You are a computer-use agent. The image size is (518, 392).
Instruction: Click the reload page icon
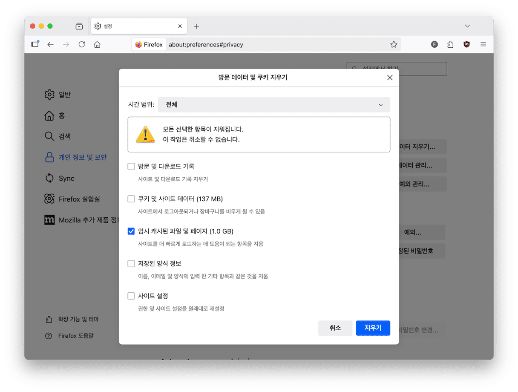pos(82,44)
